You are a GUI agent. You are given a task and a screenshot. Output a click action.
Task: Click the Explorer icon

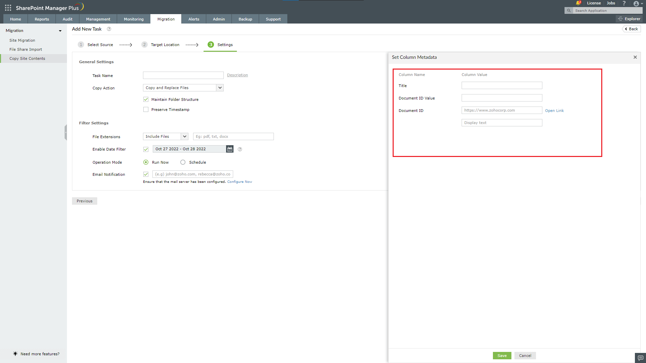pyautogui.click(x=629, y=18)
